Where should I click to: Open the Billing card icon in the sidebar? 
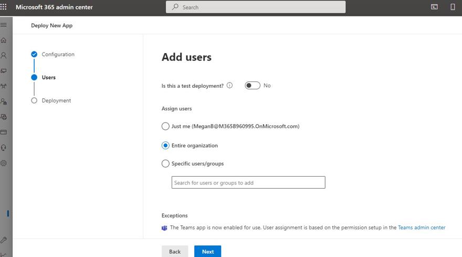(x=4, y=132)
